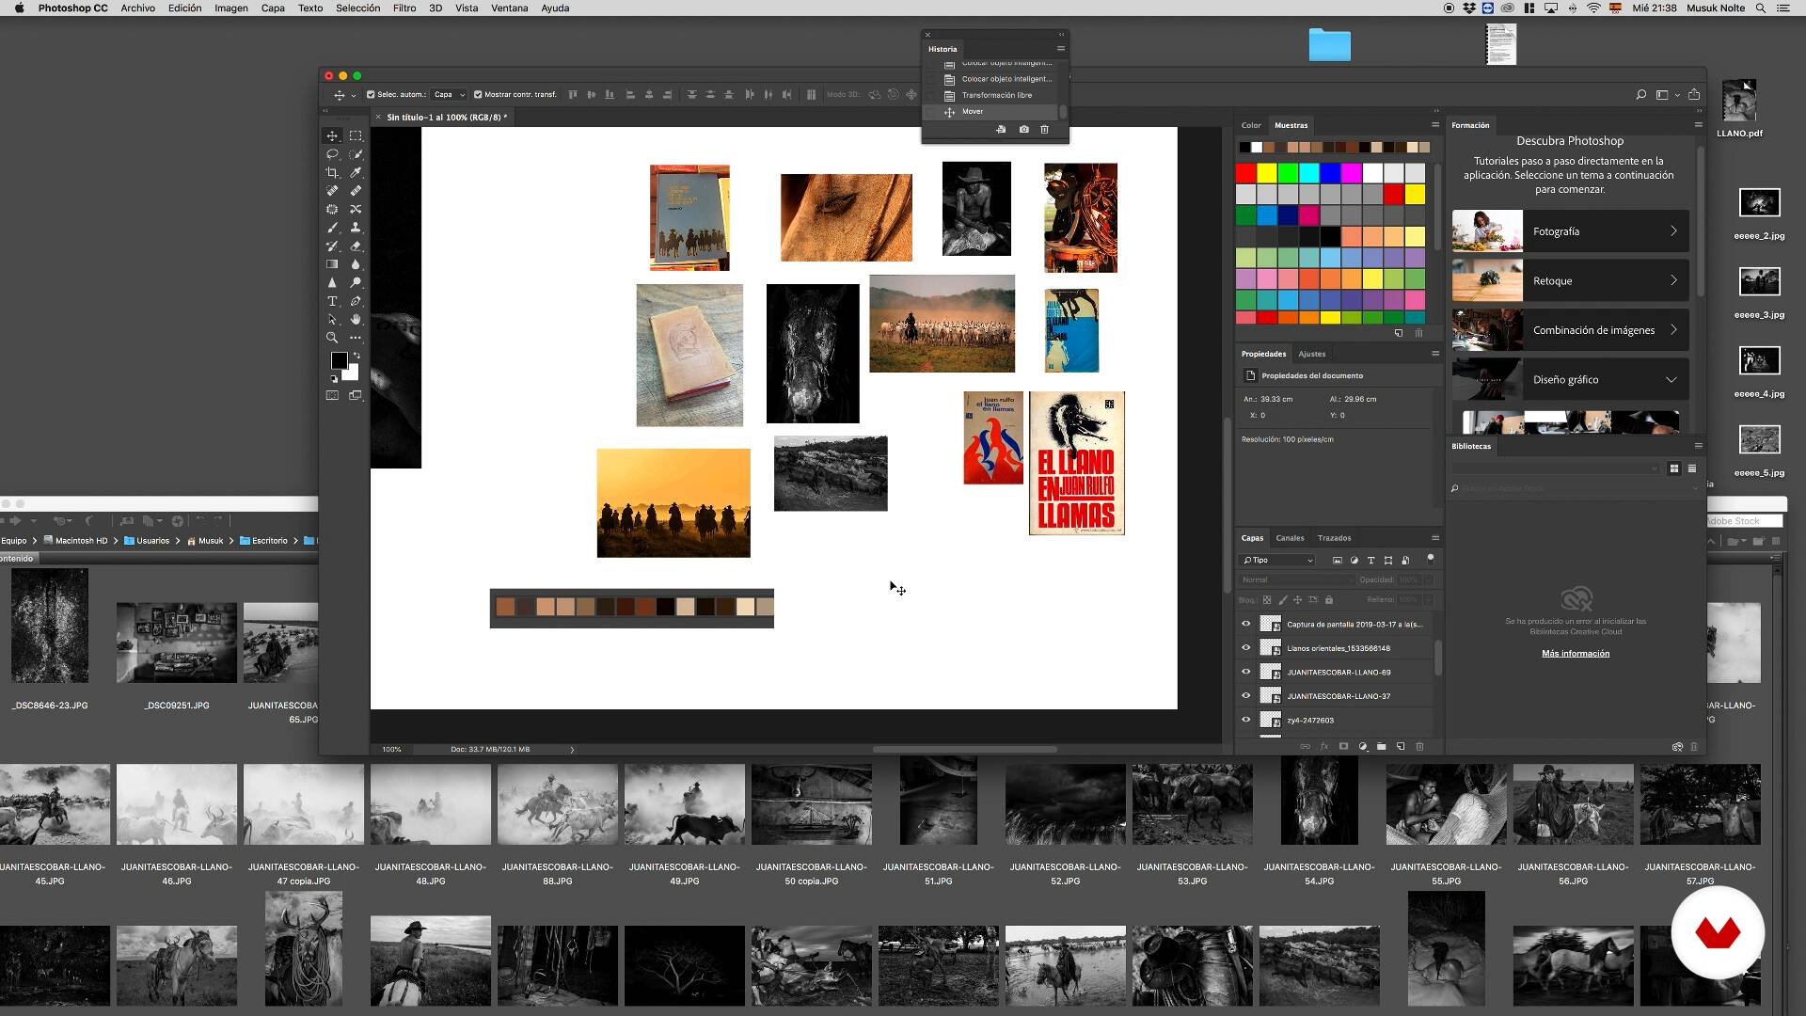1806x1016 pixels.
Task: Click the Más información link
Action: tap(1576, 654)
